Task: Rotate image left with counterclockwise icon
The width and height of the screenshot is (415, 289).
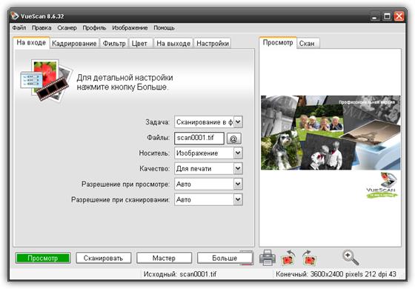Action: [288, 258]
